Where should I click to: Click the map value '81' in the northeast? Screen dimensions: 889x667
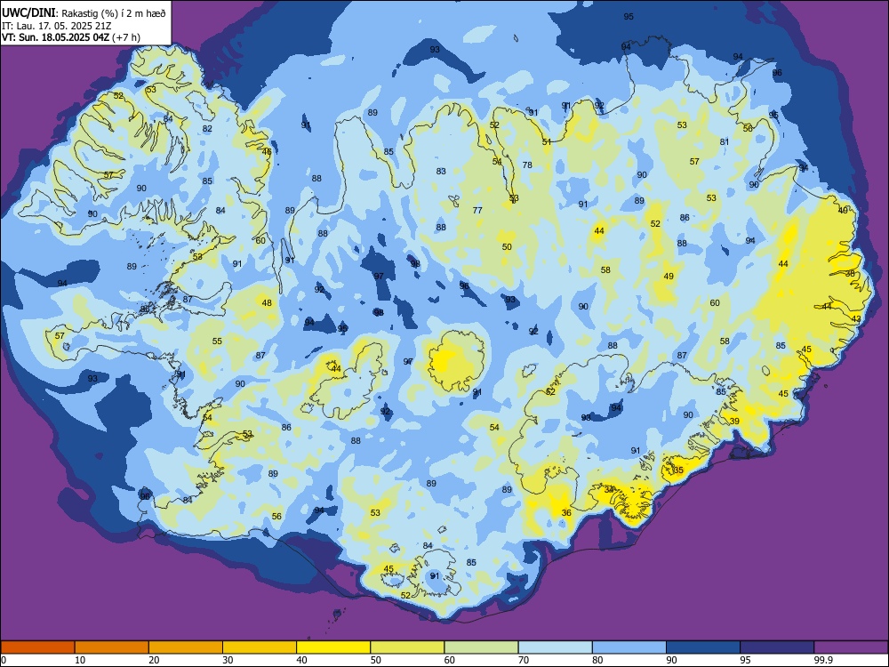pyautogui.click(x=725, y=141)
